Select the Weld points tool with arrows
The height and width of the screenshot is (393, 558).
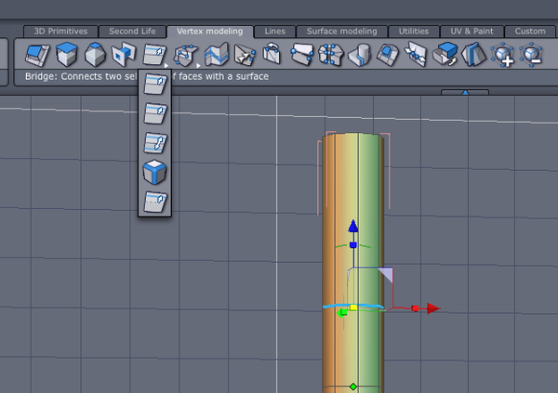(x=245, y=55)
